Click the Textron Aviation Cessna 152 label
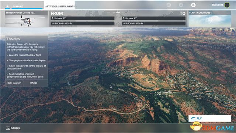 tap(20, 13)
